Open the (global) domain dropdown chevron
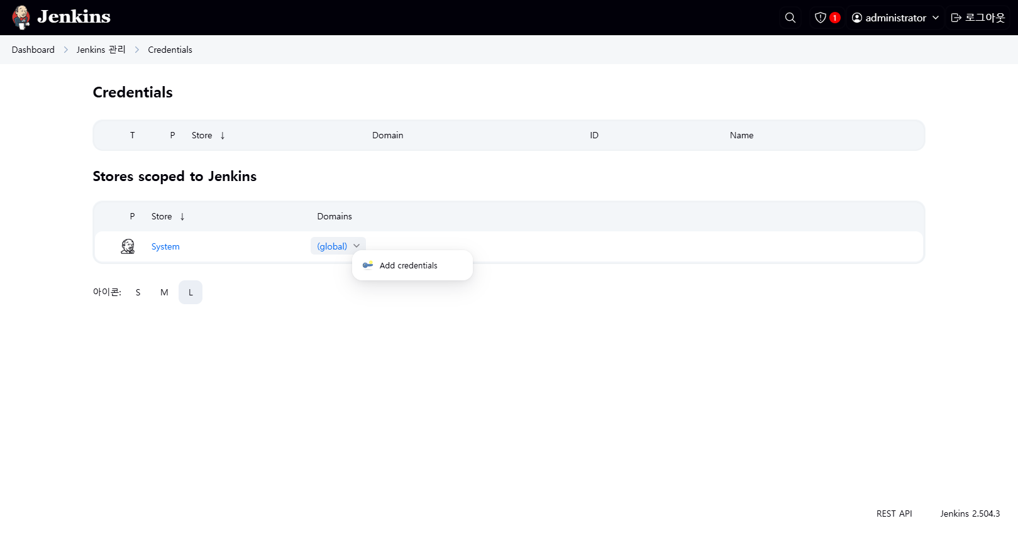1018x533 pixels. [x=357, y=246]
